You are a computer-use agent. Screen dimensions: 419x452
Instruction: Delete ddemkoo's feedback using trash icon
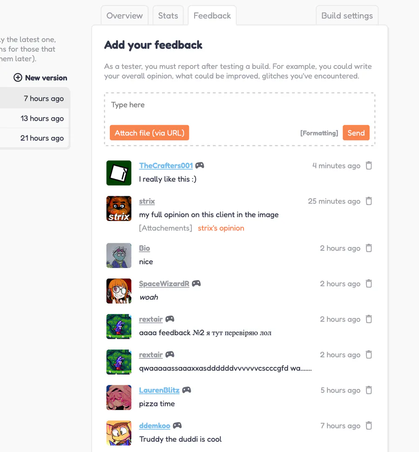pos(369,425)
